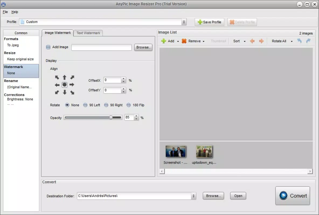Expand the Add dropdown arrow
This screenshot has height=215, width=319.
178,41
